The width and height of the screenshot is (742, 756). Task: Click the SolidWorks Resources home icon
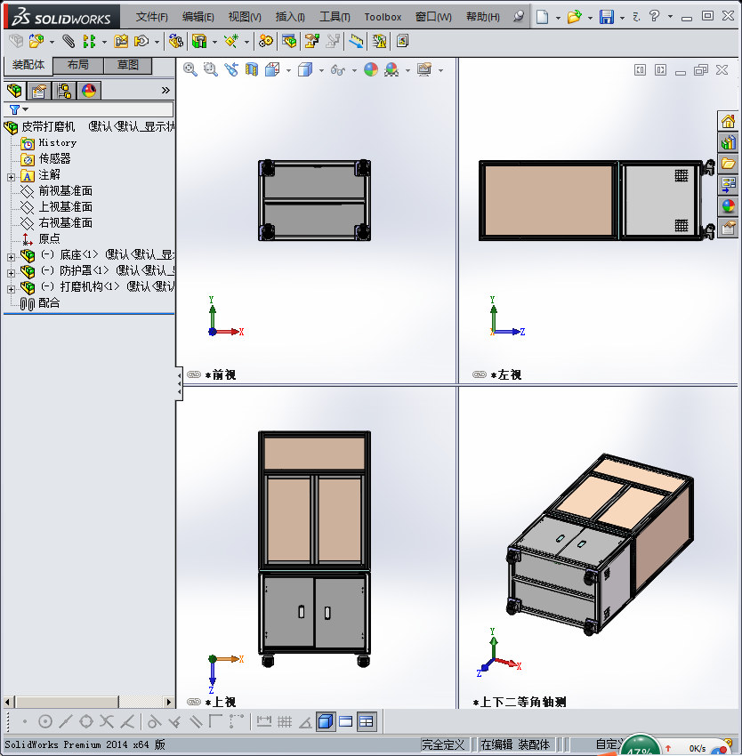click(728, 121)
